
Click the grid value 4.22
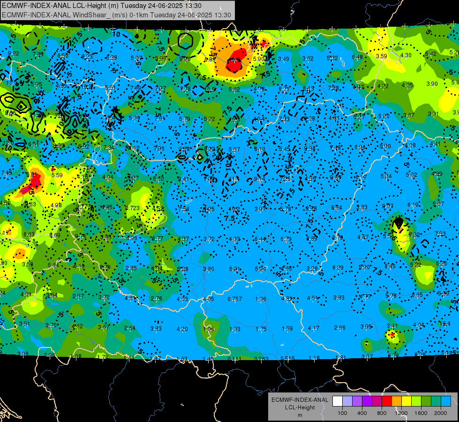tap(383, 86)
